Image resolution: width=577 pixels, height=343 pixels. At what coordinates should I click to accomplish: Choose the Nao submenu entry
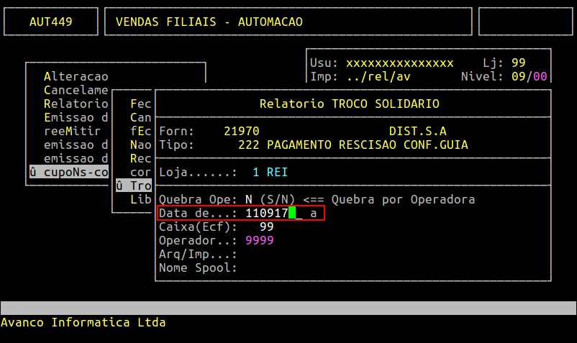pyautogui.click(x=140, y=145)
